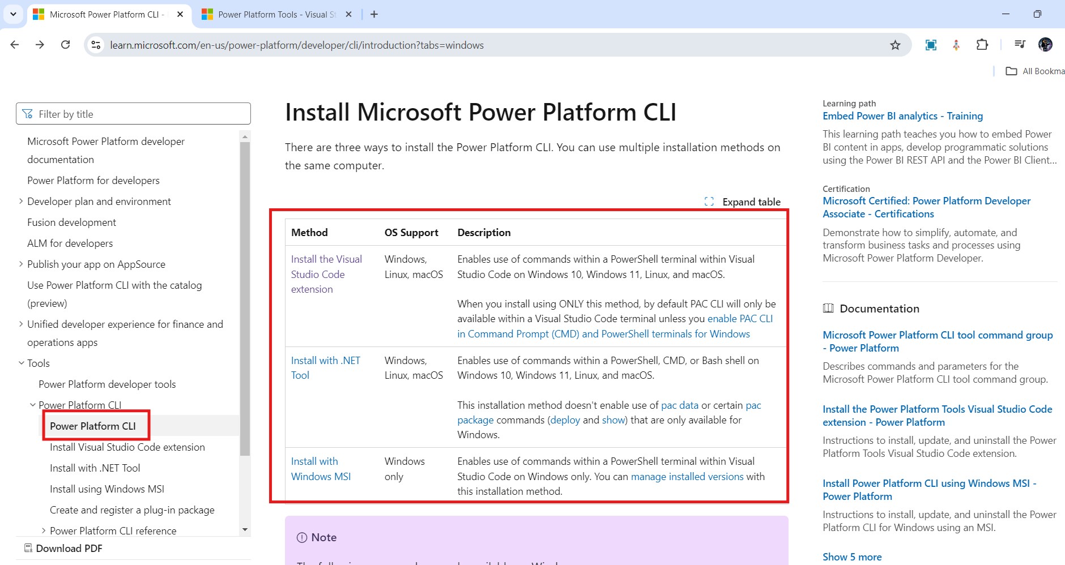Open Install with Windows MSI link
1065x565 pixels.
pos(321,469)
